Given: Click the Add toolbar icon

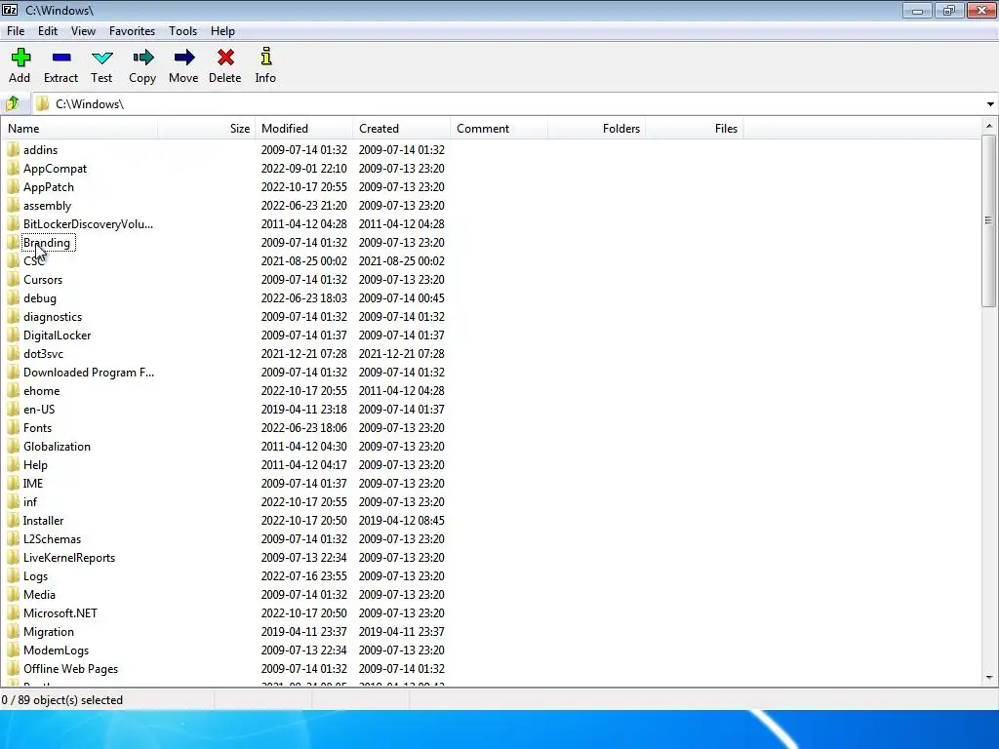Looking at the screenshot, I should point(20,58).
